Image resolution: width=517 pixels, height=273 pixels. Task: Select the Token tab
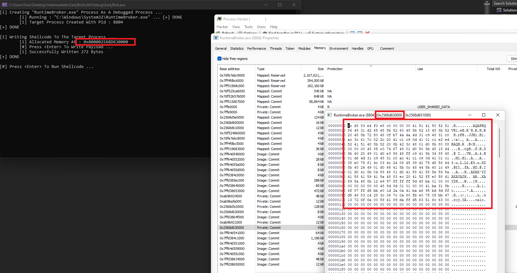(290, 48)
